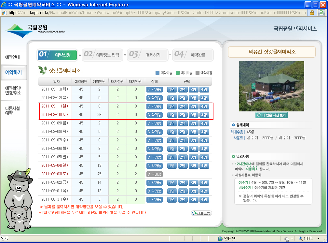Click the refresh (새로고침) button
The image size is (328, 243).
click(201, 213)
